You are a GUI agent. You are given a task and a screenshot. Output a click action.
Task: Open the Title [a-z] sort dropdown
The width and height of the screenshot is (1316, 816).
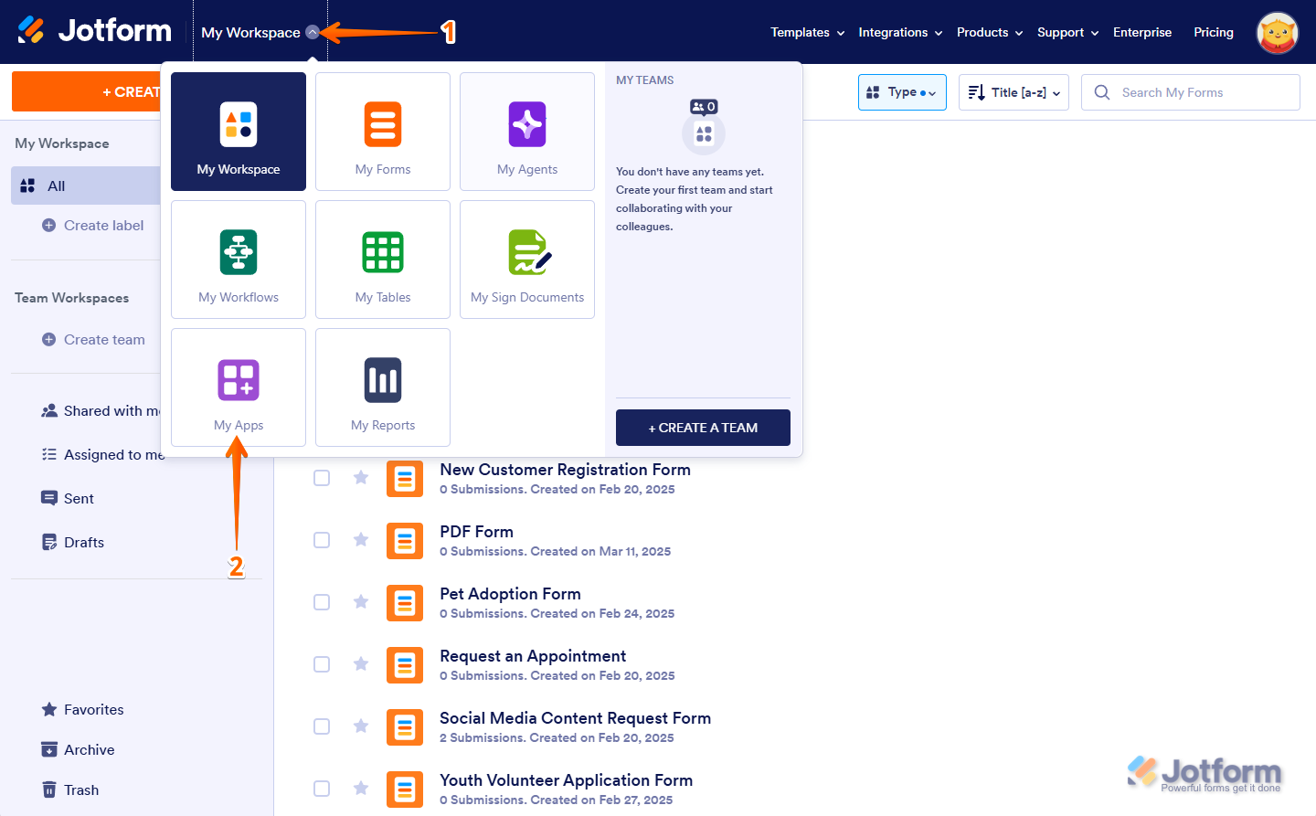tap(1014, 92)
